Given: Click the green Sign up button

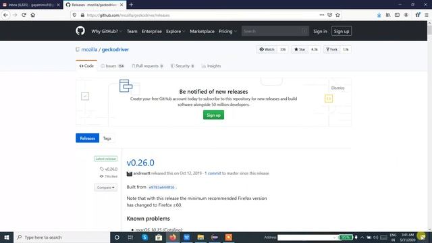Looking at the screenshot, I should [213, 115].
